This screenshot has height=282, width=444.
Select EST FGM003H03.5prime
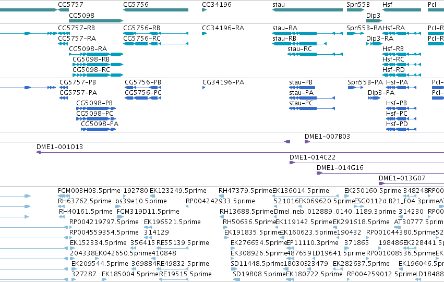point(89,191)
